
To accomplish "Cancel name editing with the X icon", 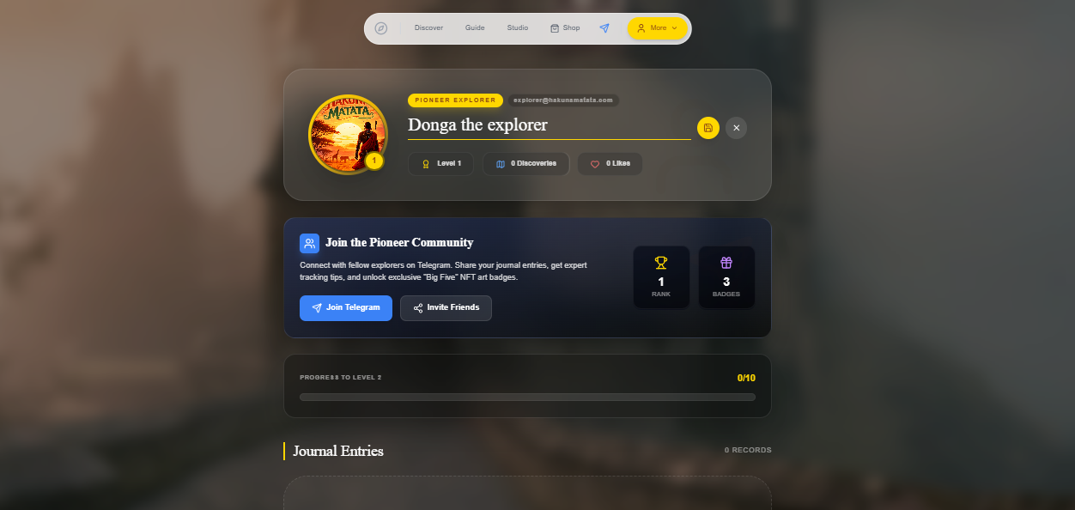I will pyautogui.click(x=736, y=128).
